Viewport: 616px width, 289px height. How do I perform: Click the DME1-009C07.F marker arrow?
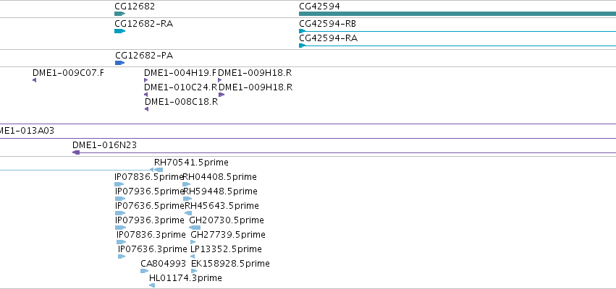[34, 80]
